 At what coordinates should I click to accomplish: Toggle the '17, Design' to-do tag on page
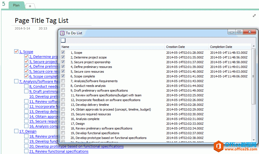coord(16,131)
